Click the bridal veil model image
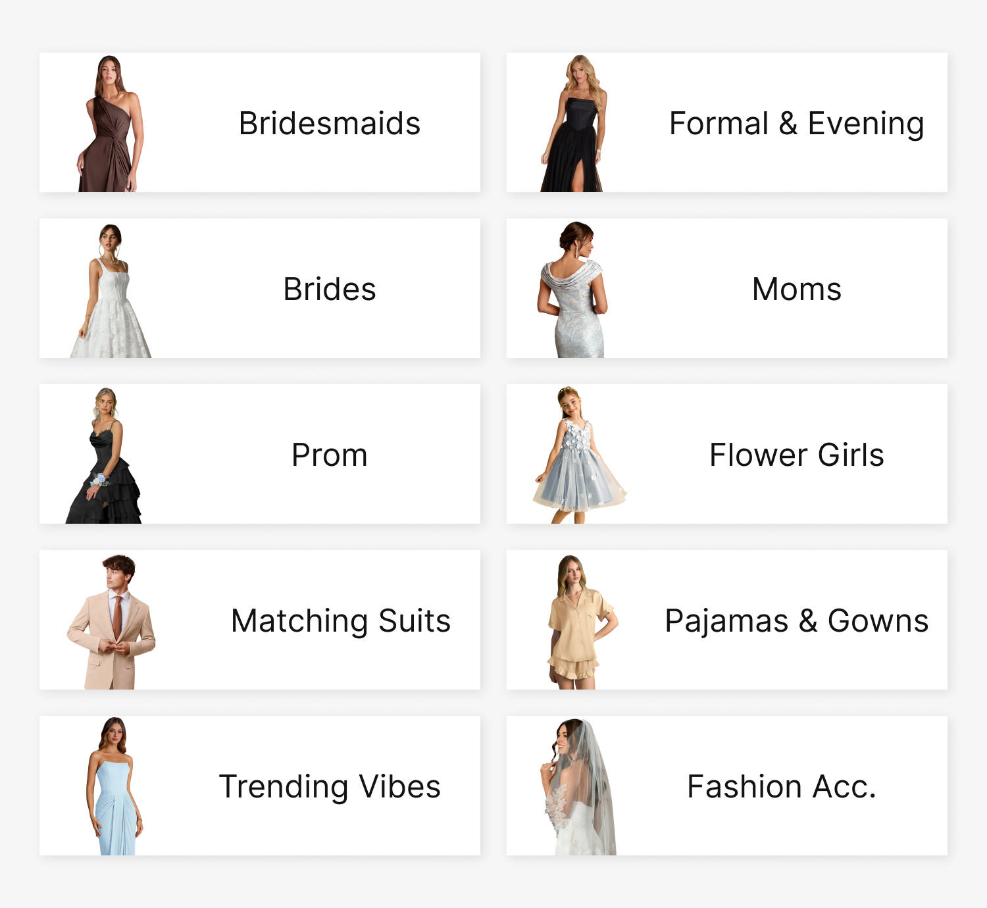 coord(578,787)
